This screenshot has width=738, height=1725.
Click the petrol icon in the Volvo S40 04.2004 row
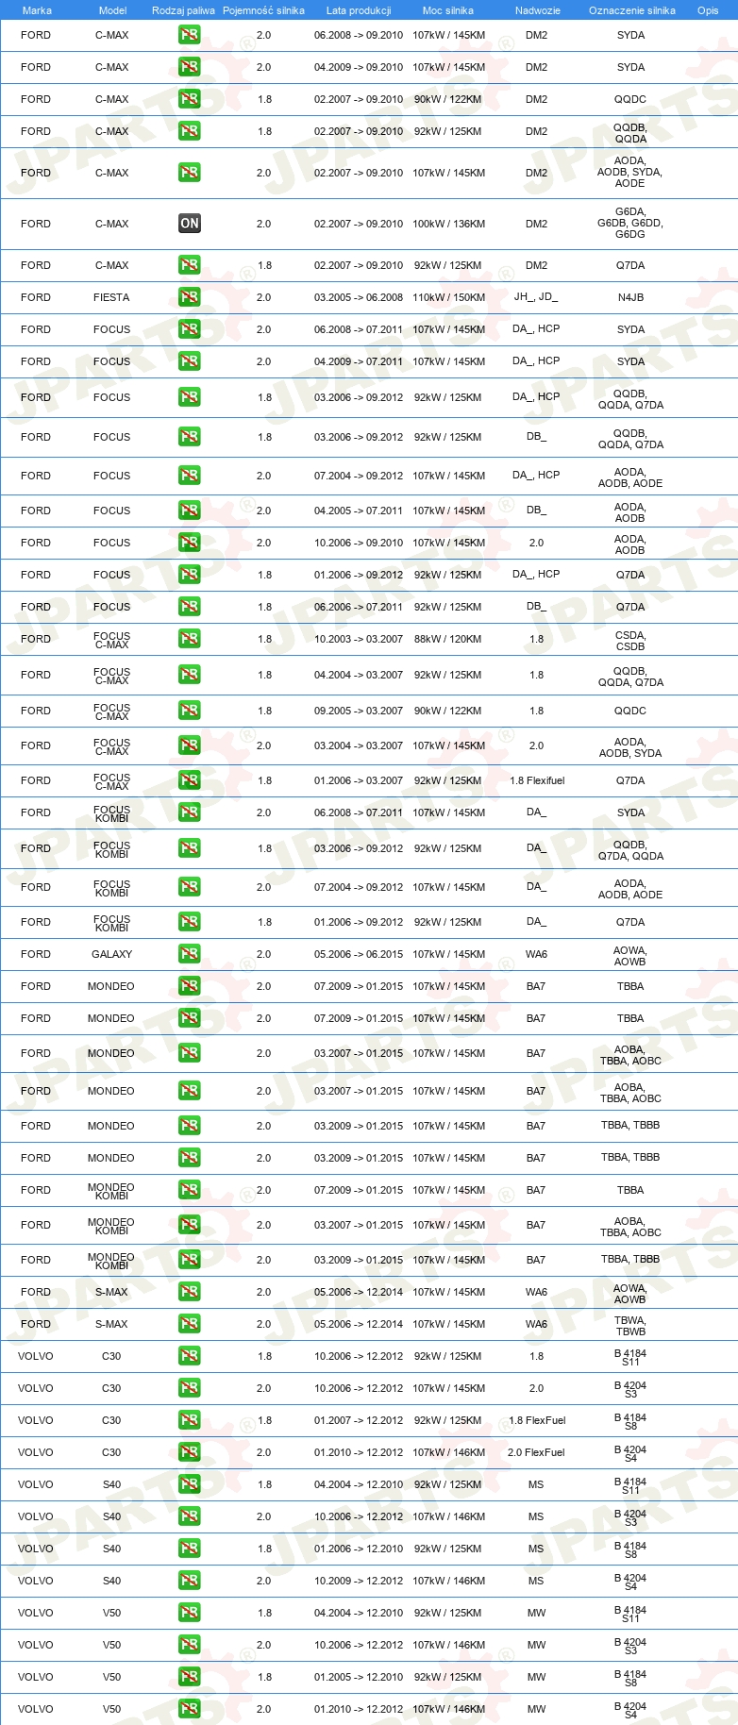pyautogui.click(x=190, y=1484)
